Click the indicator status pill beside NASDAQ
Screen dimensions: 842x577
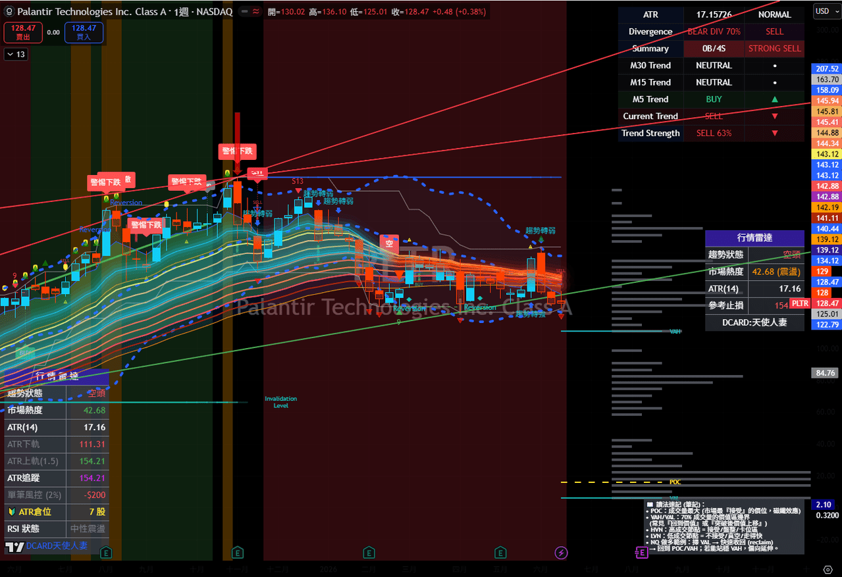(250, 11)
